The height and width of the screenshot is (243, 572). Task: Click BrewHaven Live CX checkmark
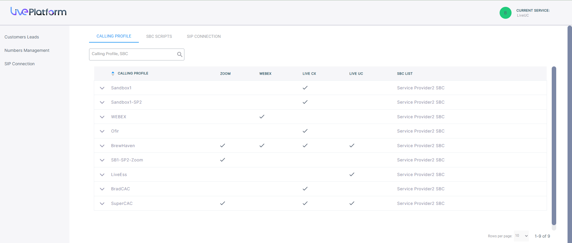[305, 146]
